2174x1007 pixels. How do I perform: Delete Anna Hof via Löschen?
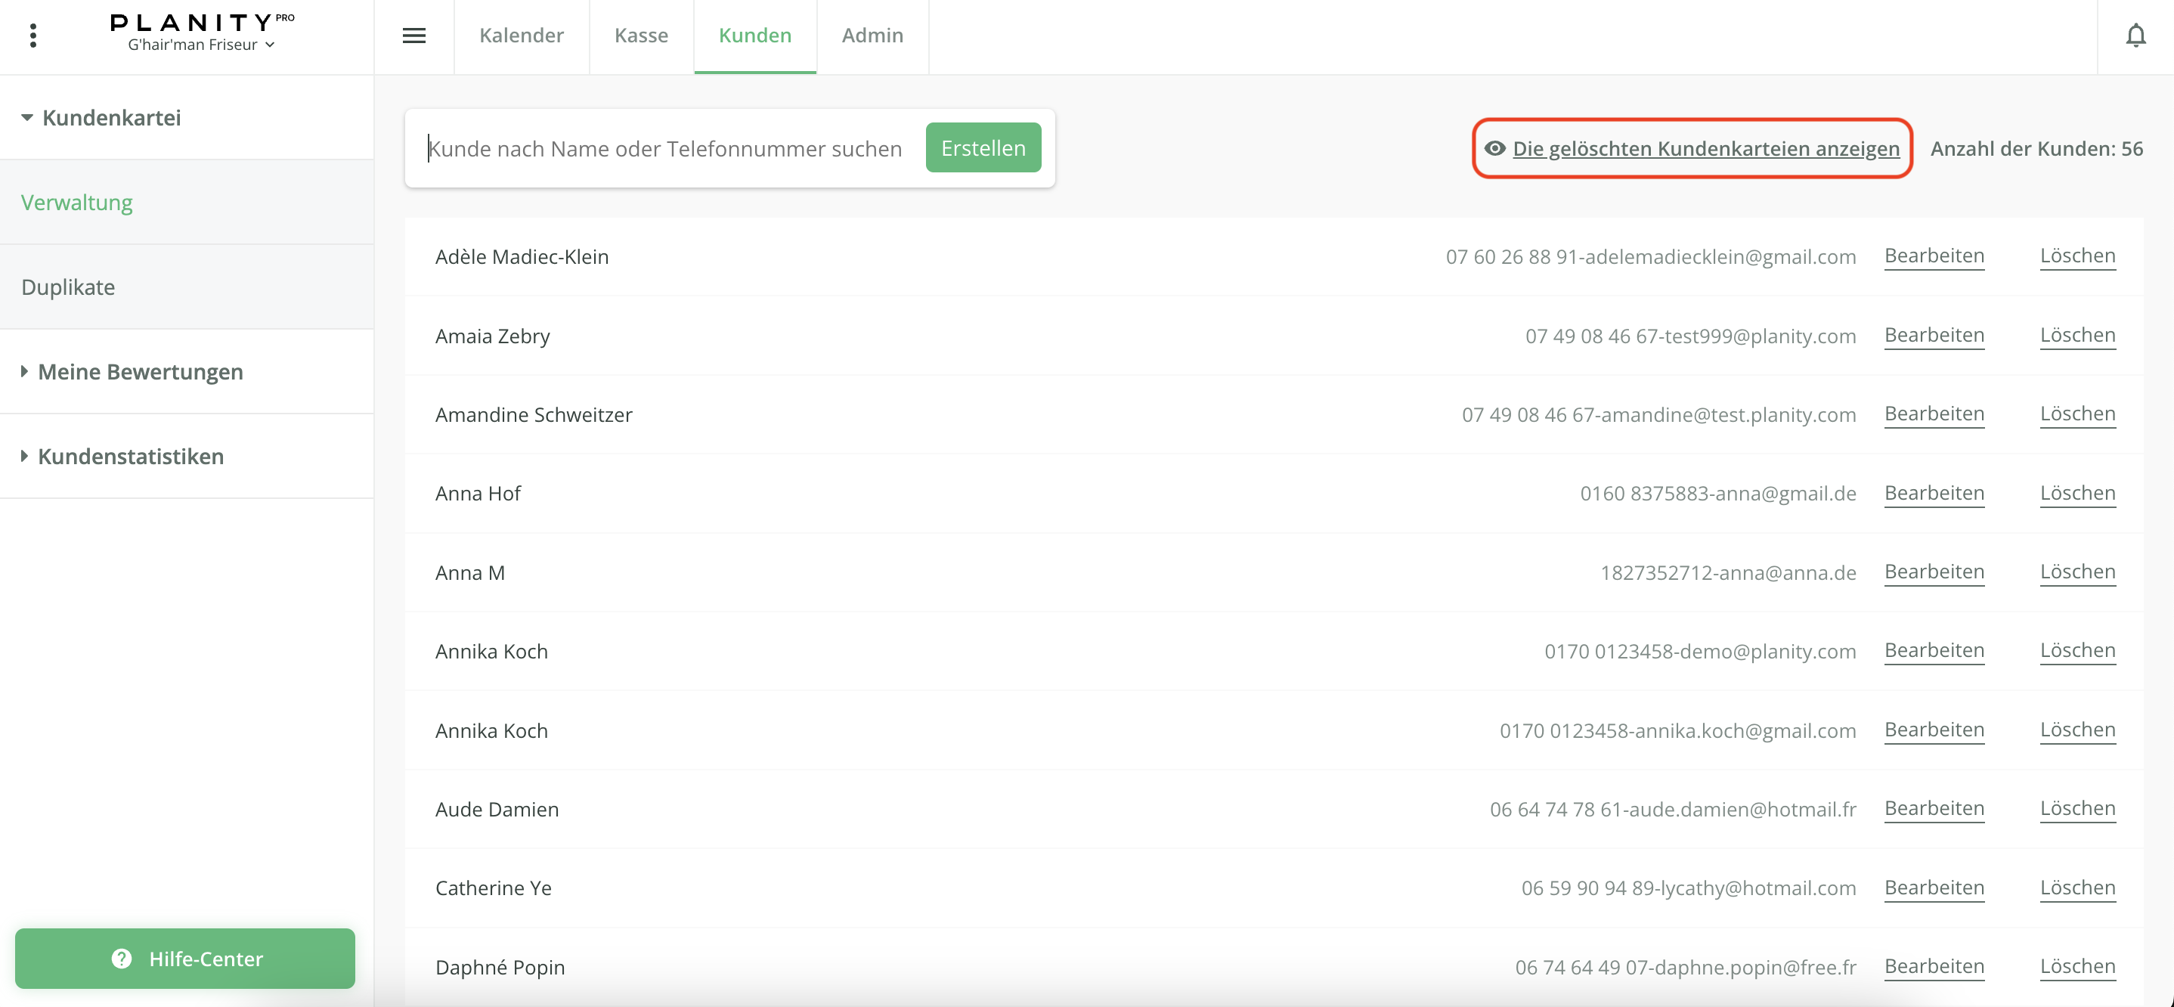(x=2077, y=493)
